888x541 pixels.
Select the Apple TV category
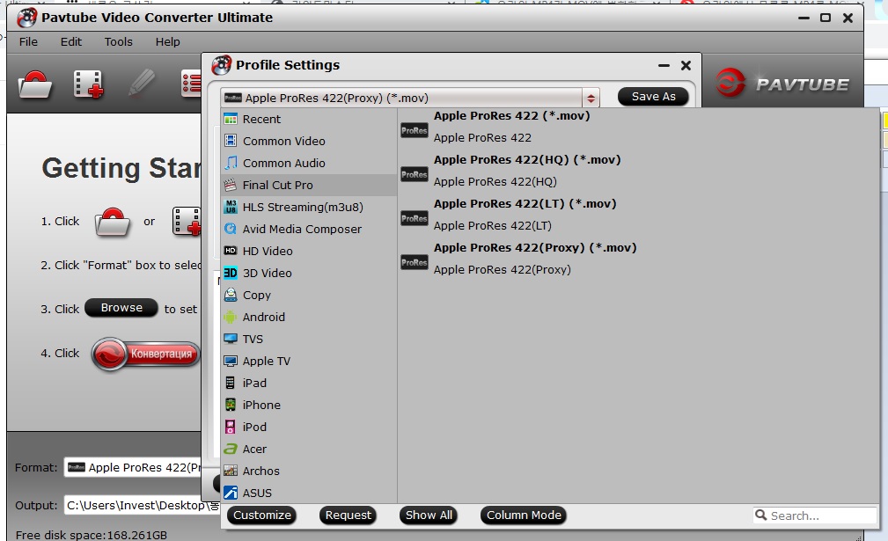(309, 361)
